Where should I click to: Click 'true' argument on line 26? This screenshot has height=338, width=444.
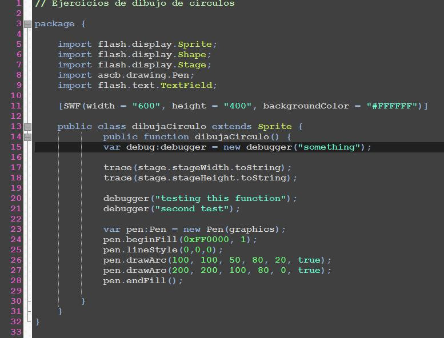(x=309, y=260)
